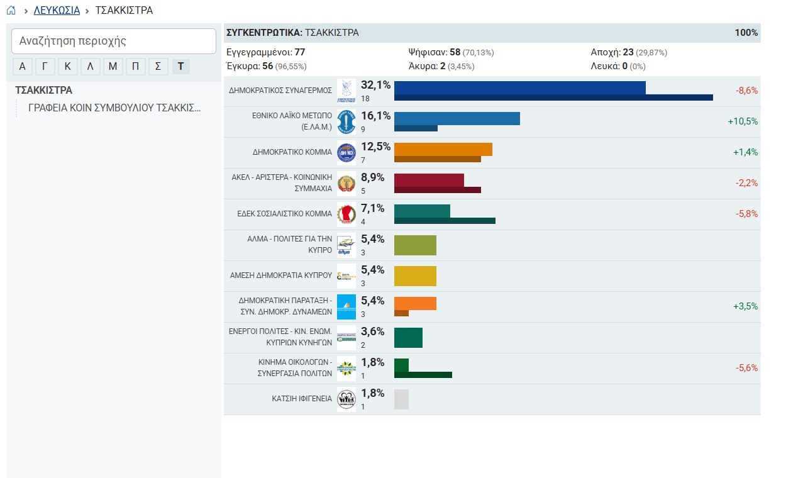The height and width of the screenshot is (478, 803).
Task: Filter areas by letter Μ
Action: coord(113,66)
